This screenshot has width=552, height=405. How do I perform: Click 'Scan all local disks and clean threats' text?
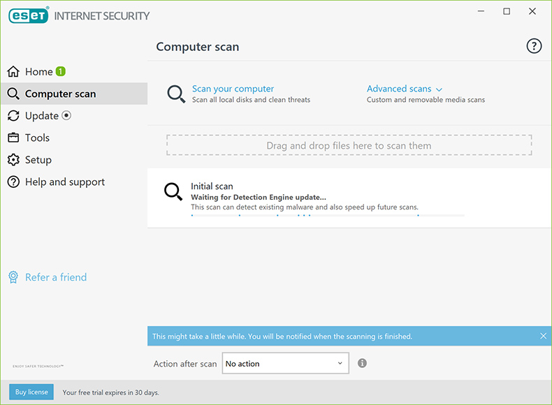pos(251,100)
